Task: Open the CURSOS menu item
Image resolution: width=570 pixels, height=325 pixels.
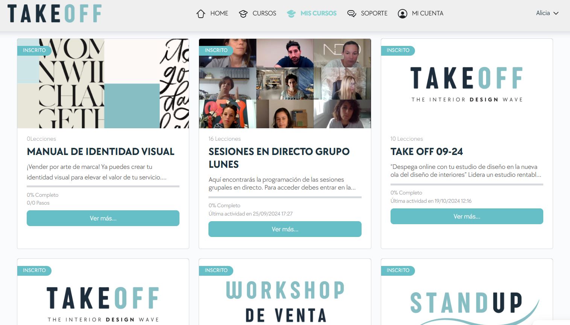Action: click(x=264, y=13)
